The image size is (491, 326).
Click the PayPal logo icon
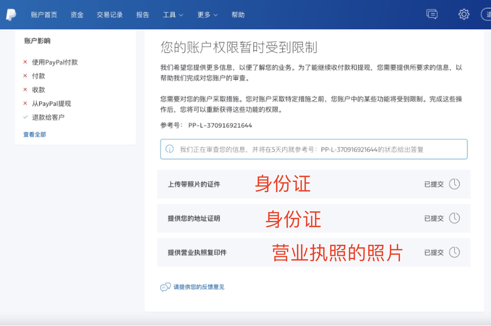11,14
